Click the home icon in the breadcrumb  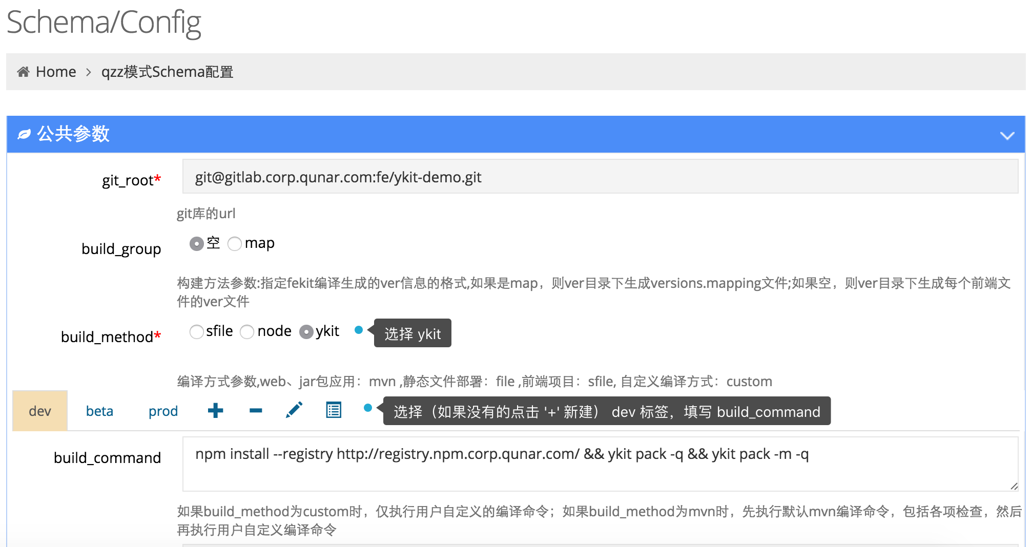point(23,71)
